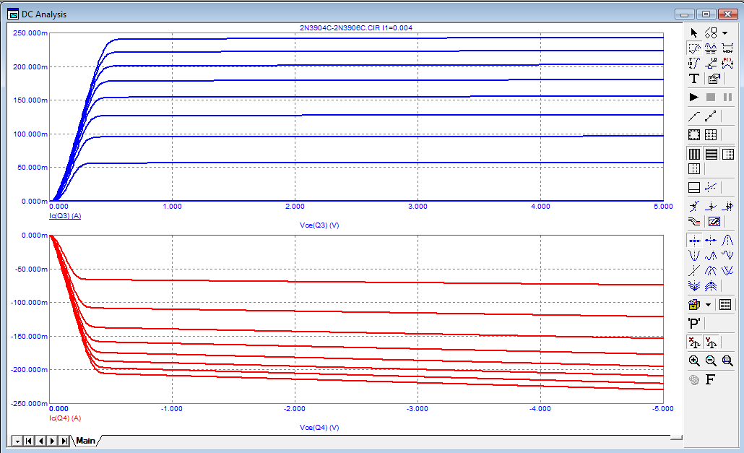
Task: Select the Top cursor mode icon
Action: pyautogui.click(x=711, y=271)
